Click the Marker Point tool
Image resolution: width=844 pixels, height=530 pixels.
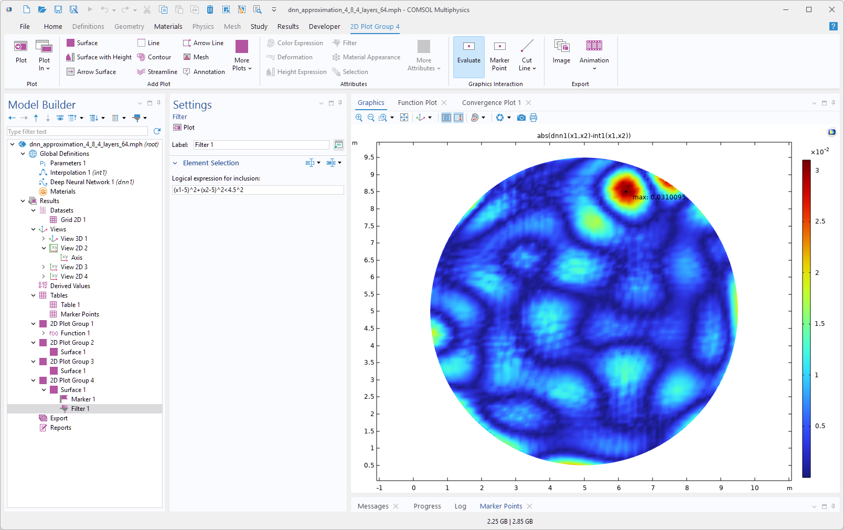tap(499, 56)
